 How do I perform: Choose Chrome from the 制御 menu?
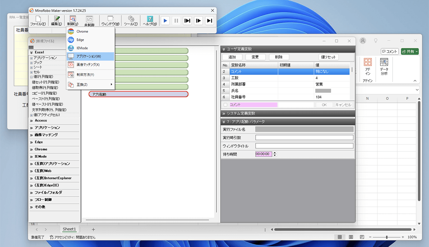click(x=90, y=32)
